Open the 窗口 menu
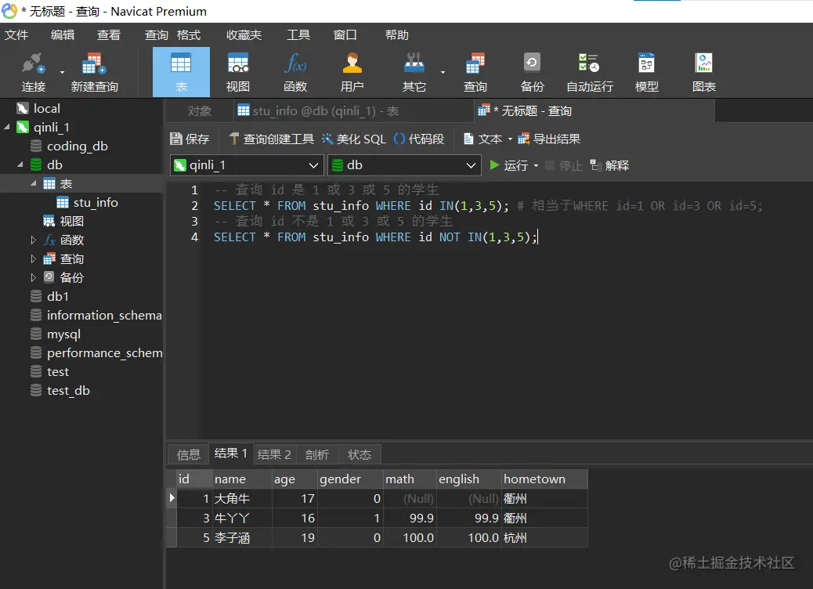Screen dimensions: 813x589 pos(345,34)
